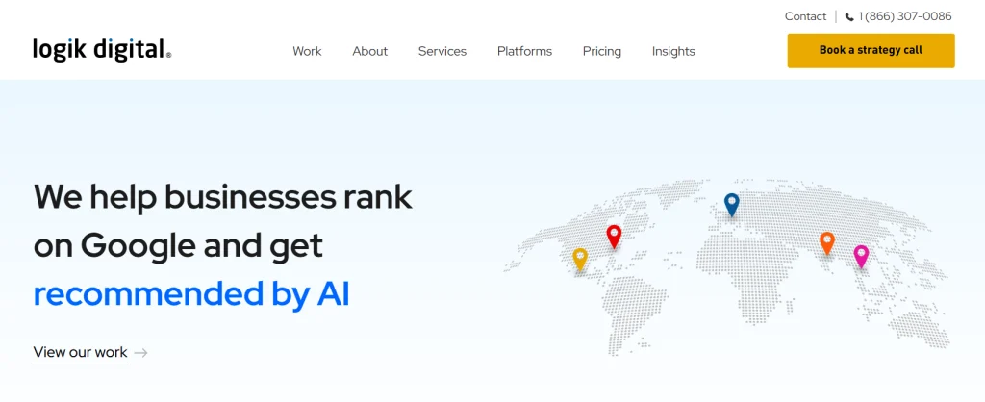985x402 pixels.
Task: Select the yellow map pin
Action: pyautogui.click(x=580, y=259)
